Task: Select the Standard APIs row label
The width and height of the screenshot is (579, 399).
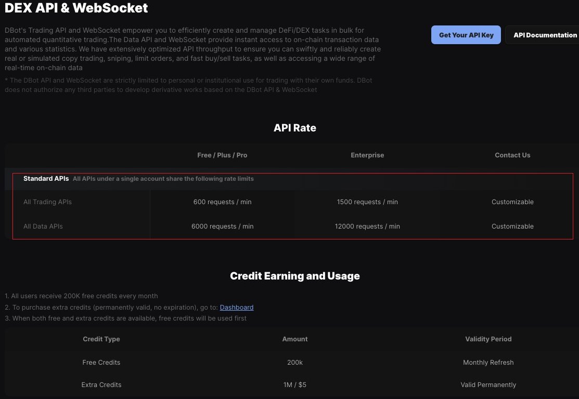Action: [46, 178]
